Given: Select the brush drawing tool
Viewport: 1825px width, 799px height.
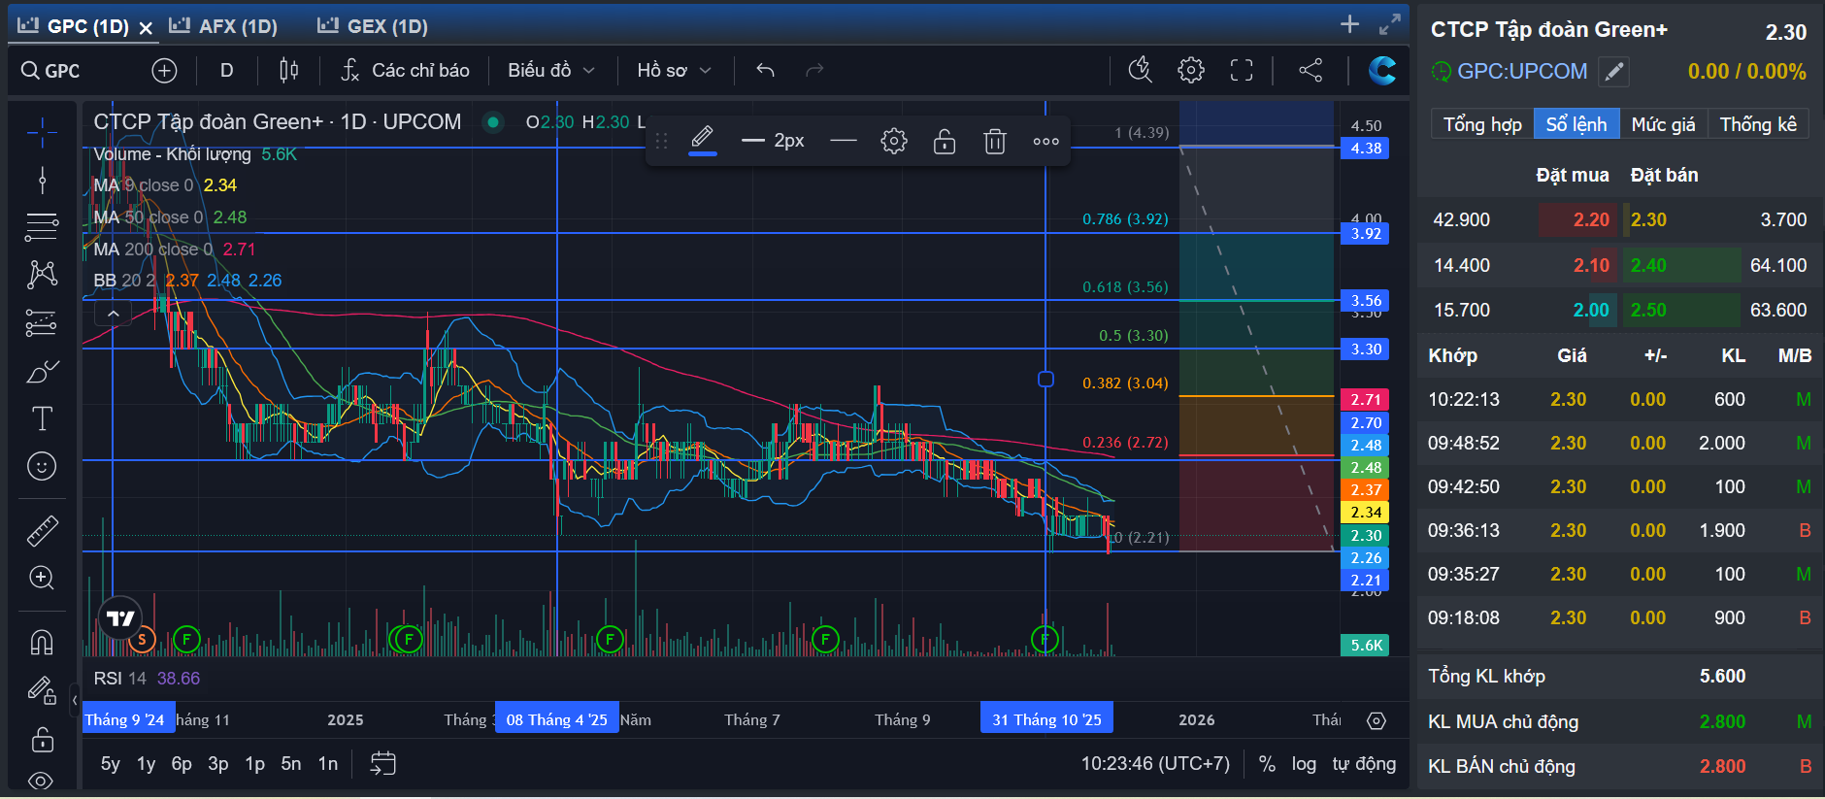Looking at the screenshot, I should coord(42,371).
